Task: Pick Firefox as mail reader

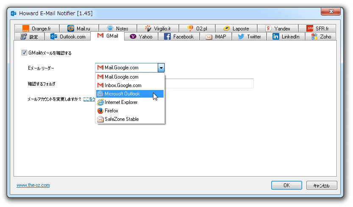Action: coord(130,111)
